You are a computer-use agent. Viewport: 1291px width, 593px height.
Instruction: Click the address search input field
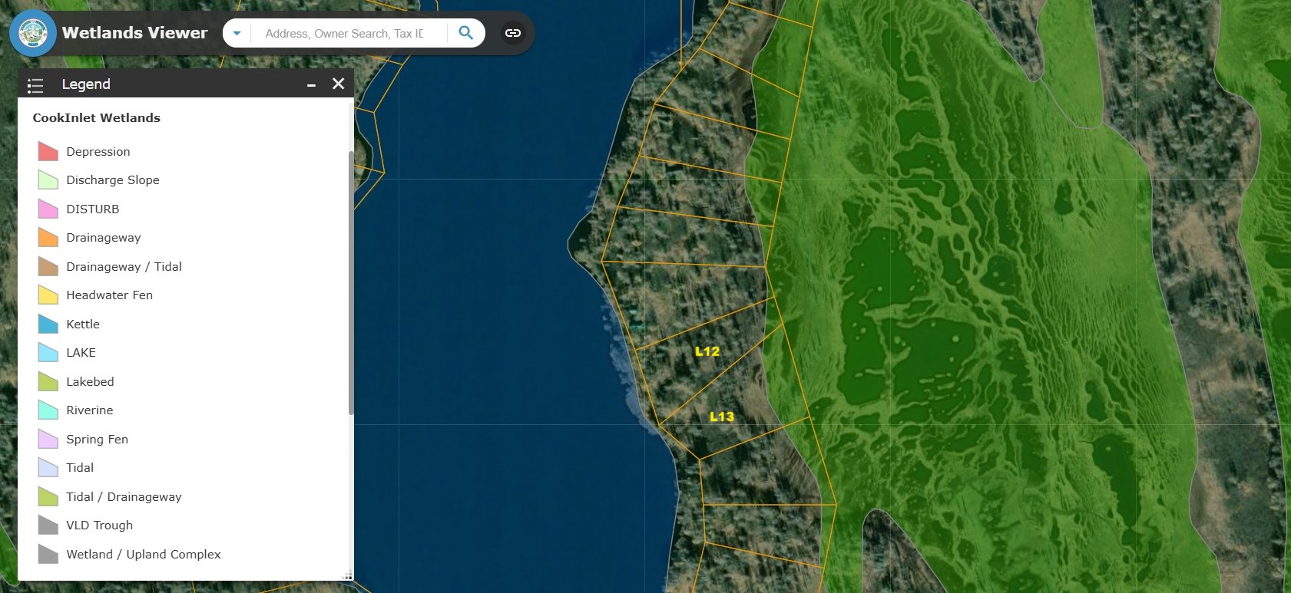[346, 34]
